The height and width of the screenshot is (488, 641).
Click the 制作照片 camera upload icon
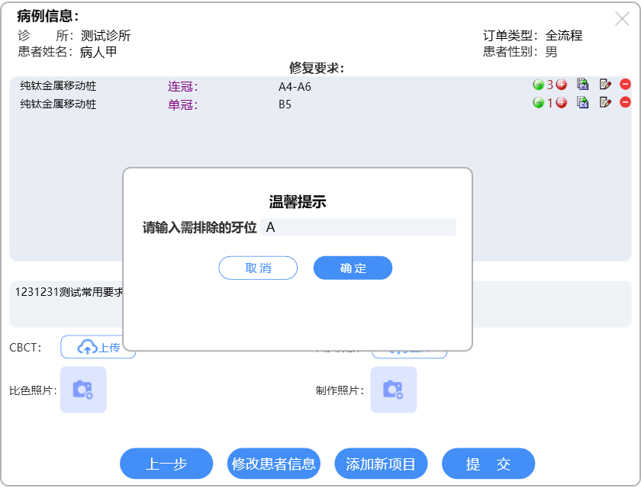393,390
